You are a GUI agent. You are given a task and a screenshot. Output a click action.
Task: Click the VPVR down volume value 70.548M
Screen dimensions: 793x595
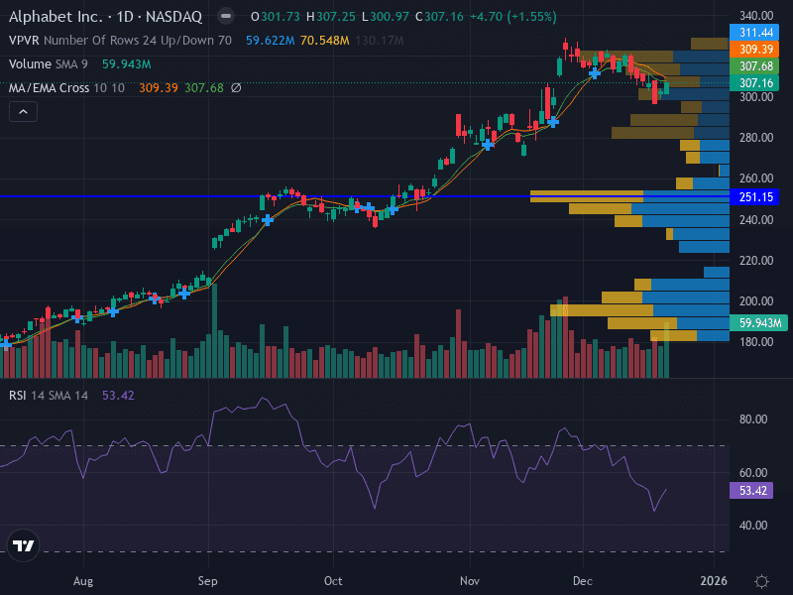325,41
